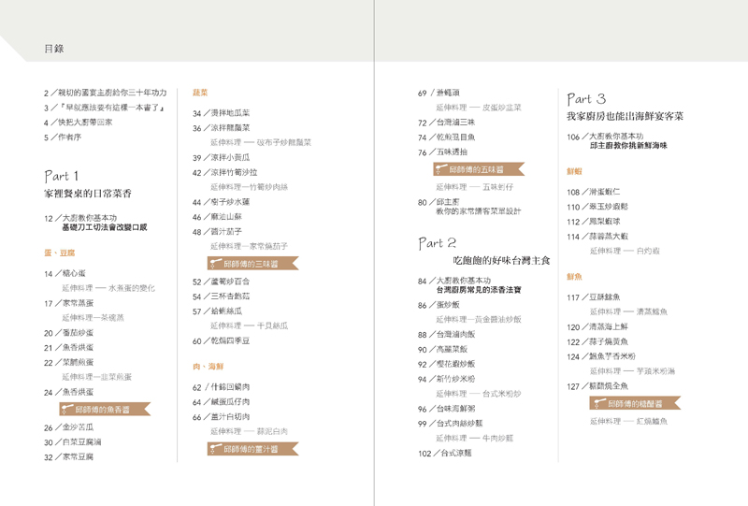Screen dimensions: 748x506
Task: Select the page 96 台味海鮮粥 entry
Action: [448, 408]
